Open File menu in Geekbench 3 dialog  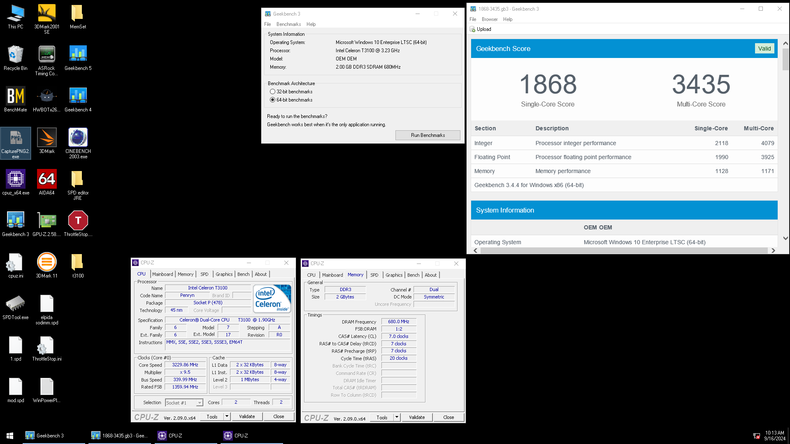coord(267,24)
